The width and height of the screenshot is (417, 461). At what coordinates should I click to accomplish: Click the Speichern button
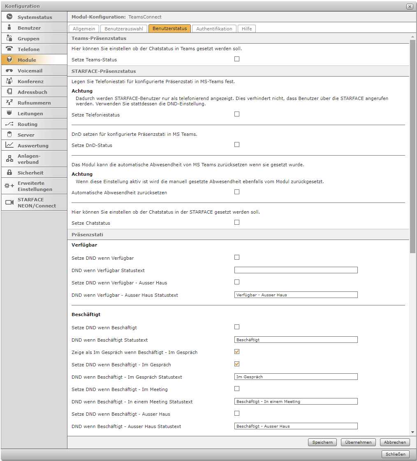[322, 442]
